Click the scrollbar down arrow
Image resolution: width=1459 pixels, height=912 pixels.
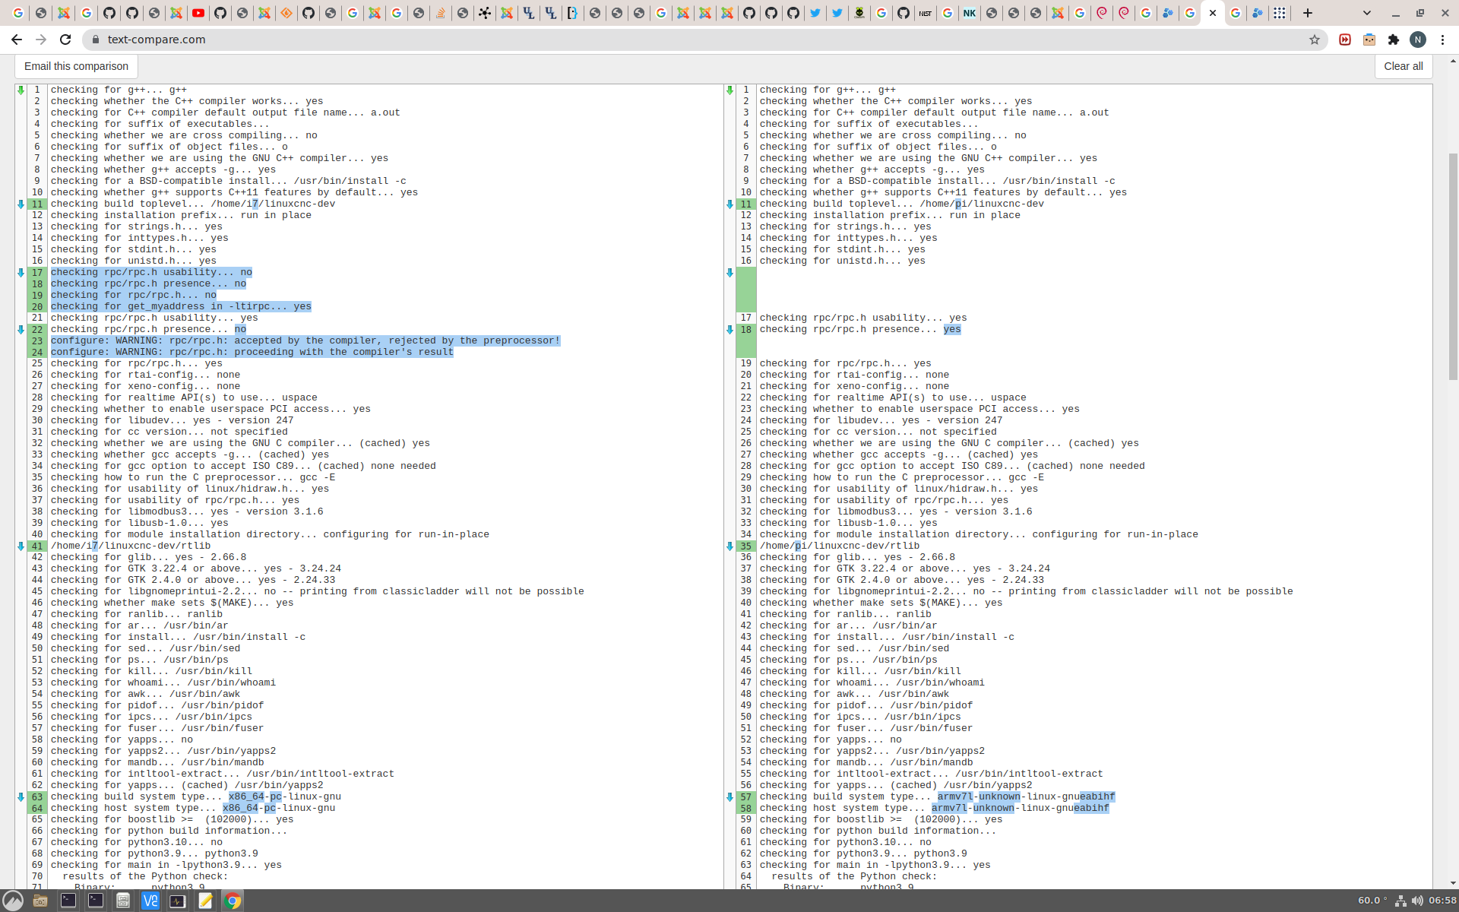point(1453,883)
